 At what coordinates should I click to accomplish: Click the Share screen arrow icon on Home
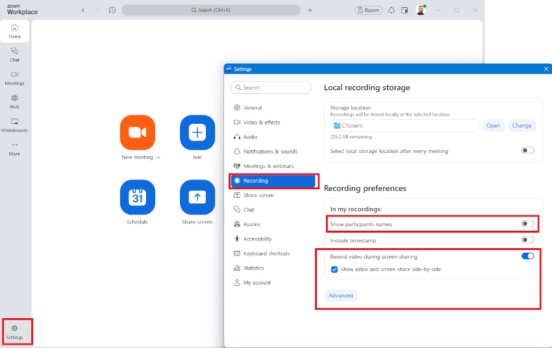(x=197, y=197)
